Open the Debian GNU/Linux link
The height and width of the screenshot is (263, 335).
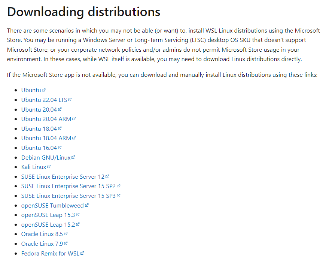click(48, 158)
